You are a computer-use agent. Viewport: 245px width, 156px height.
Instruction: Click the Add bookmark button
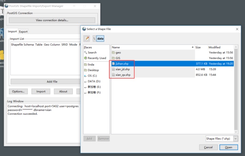89,139
